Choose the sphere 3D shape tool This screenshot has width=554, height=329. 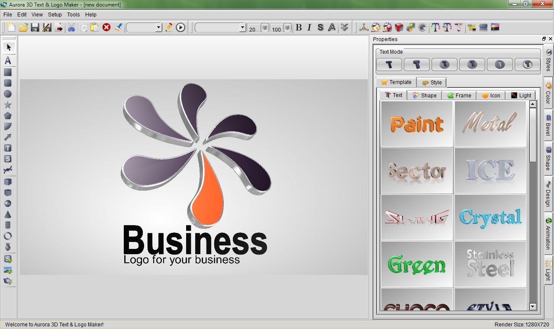tap(8, 203)
